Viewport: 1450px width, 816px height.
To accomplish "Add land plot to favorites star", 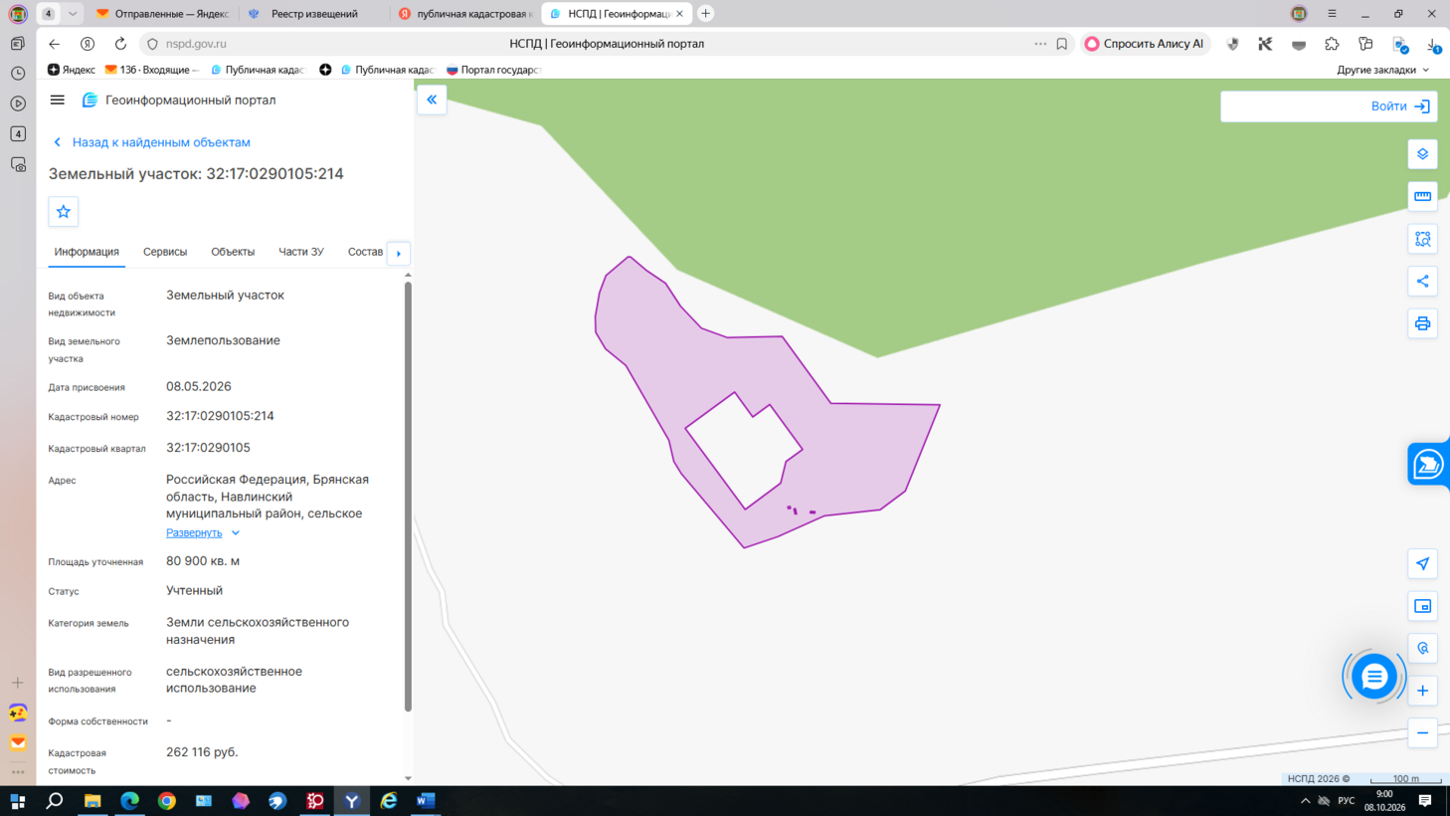I will pyautogui.click(x=64, y=211).
